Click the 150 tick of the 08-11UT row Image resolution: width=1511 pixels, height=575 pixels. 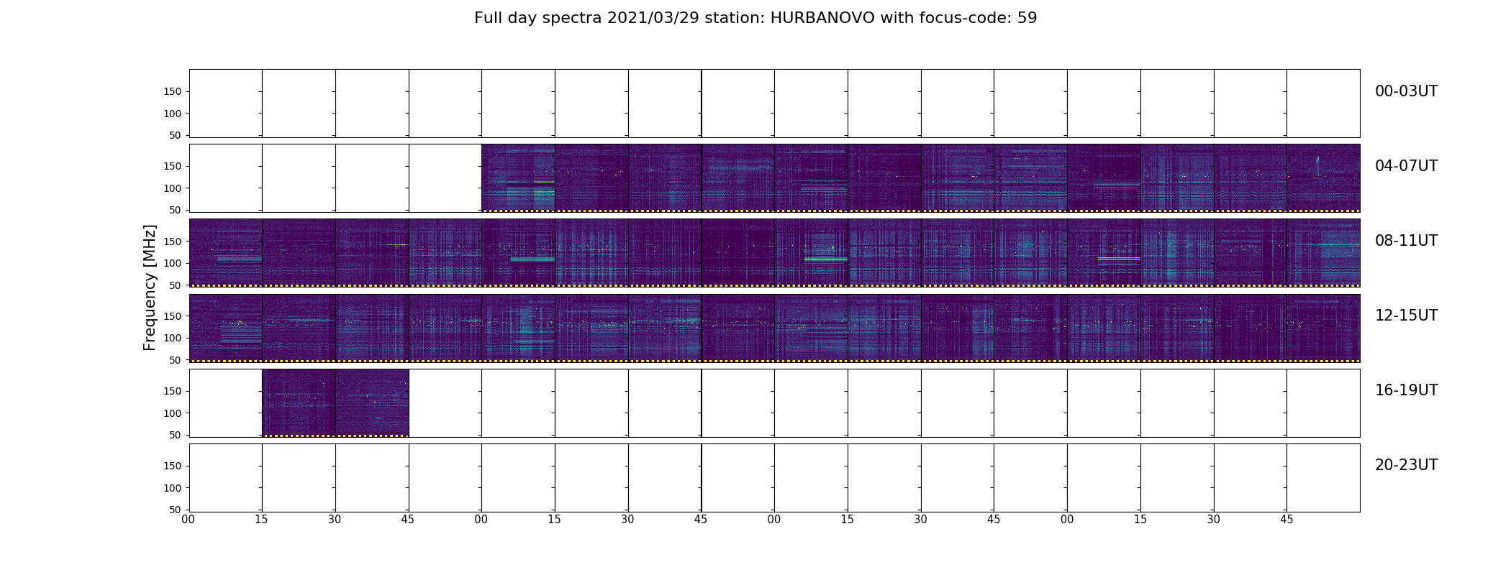click(173, 241)
